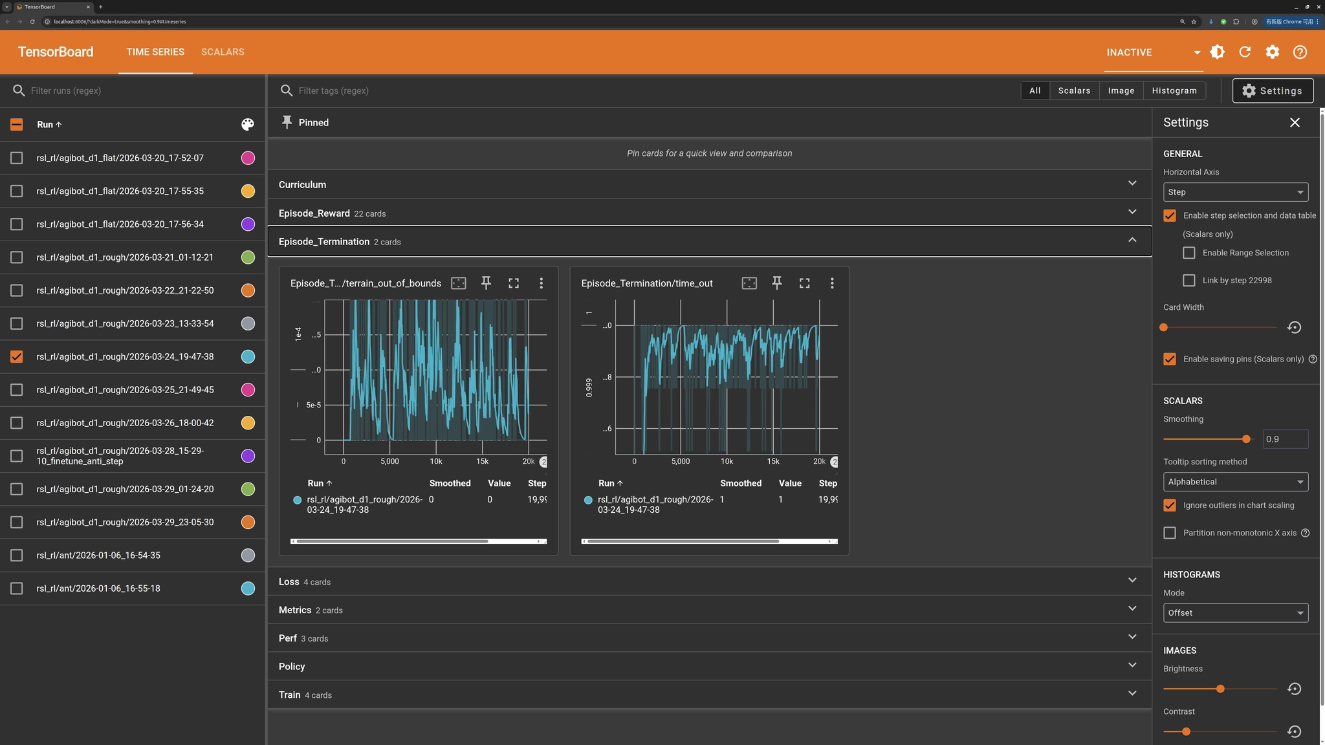1325x745 pixels.
Task: Expand the Metrics section
Action: click(709, 610)
